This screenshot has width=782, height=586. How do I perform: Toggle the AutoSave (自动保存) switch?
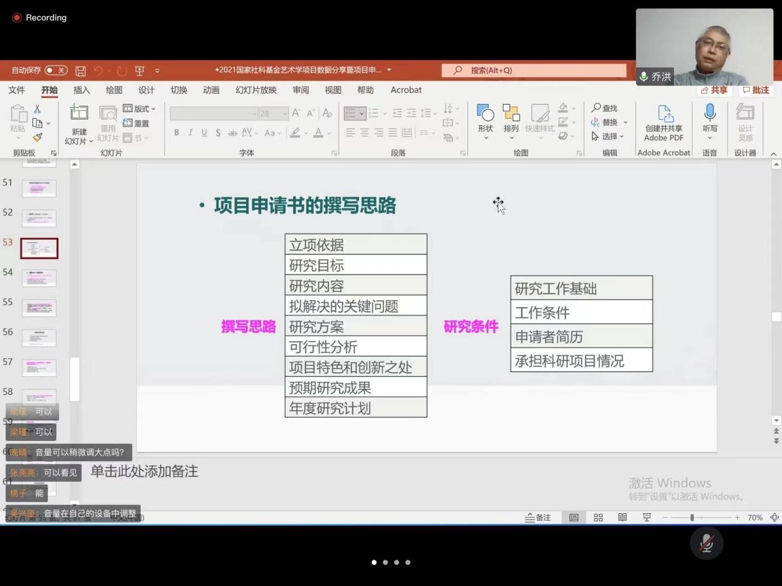[x=56, y=70]
